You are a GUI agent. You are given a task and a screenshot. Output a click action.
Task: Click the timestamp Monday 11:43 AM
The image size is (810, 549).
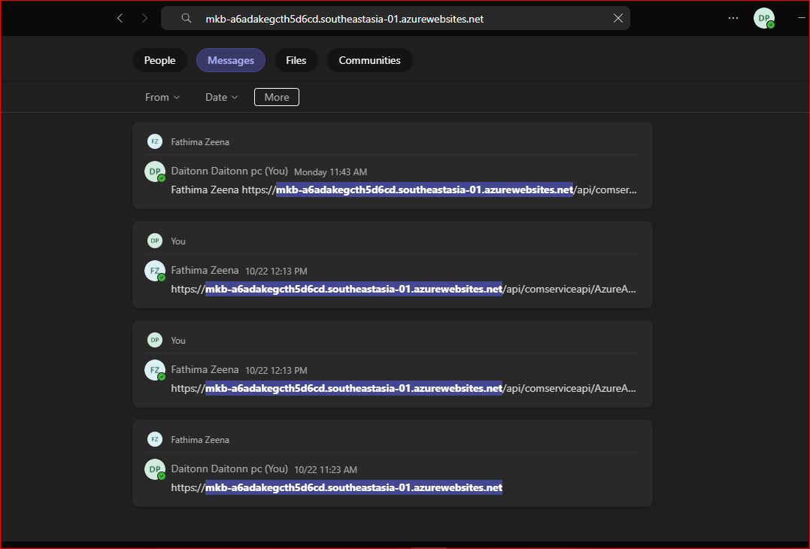[x=331, y=172]
